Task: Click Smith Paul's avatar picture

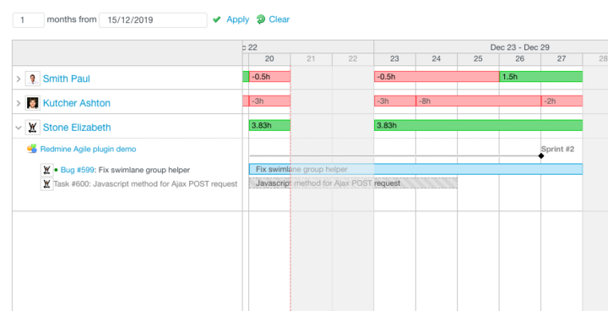Action: 33,79
